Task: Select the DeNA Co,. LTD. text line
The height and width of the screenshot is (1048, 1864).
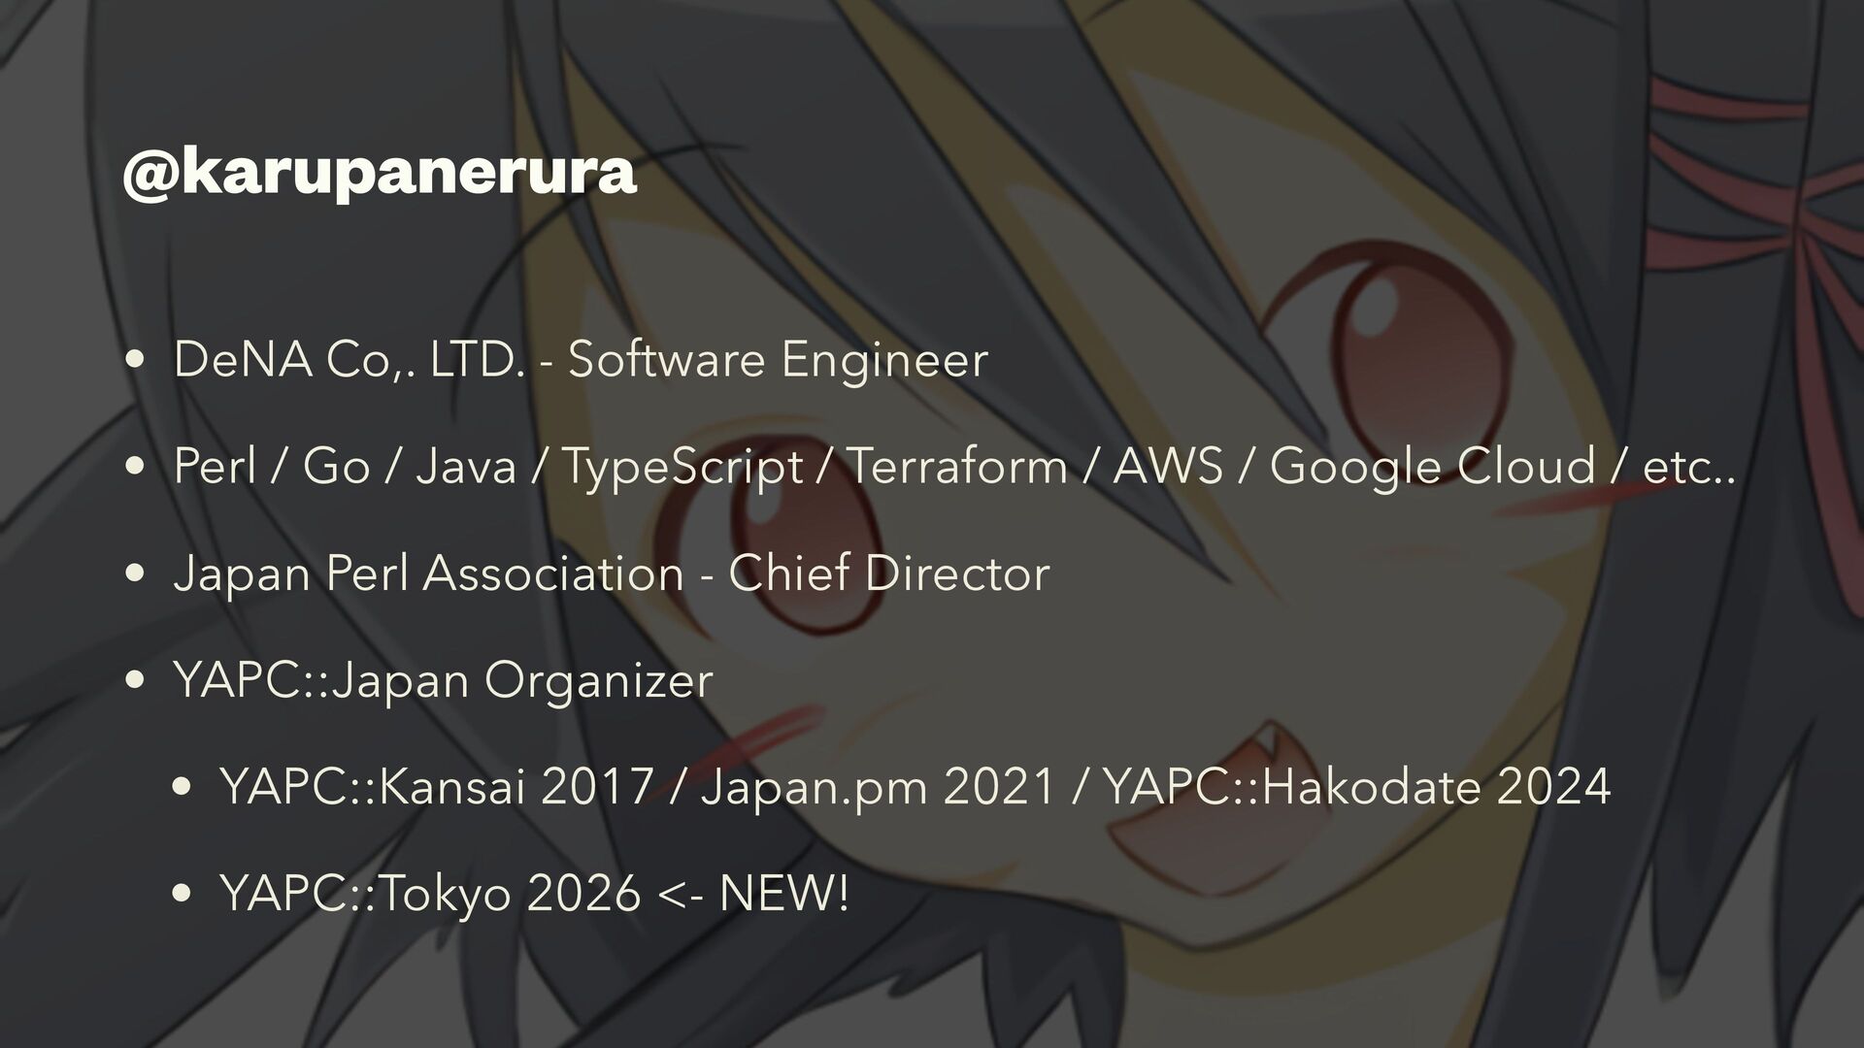Action: pos(581,360)
